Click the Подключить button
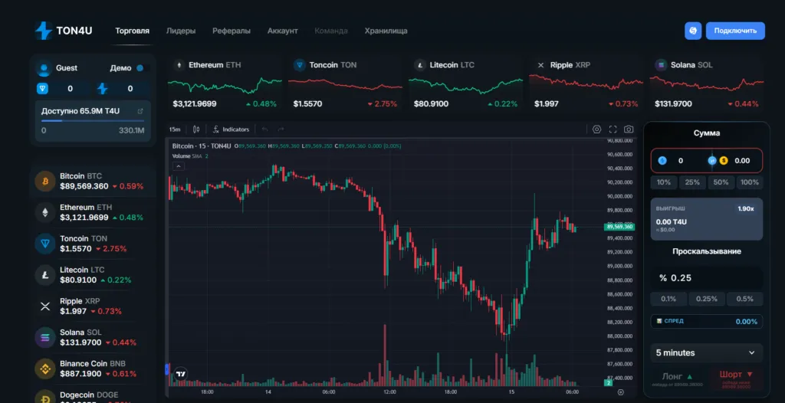This screenshot has height=403, width=785. [735, 31]
